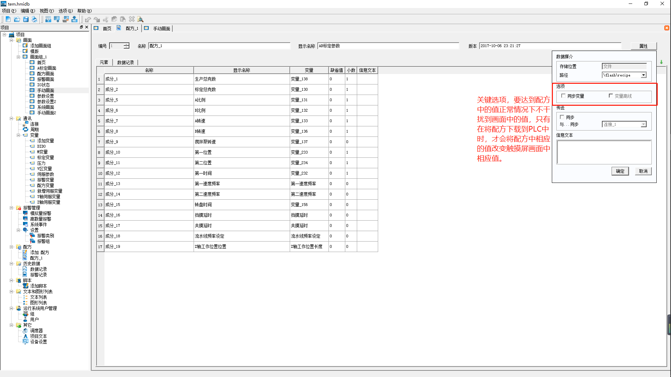The image size is (671, 377).
Task: Enable the 同步变量 checkbox
Action: click(563, 96)
